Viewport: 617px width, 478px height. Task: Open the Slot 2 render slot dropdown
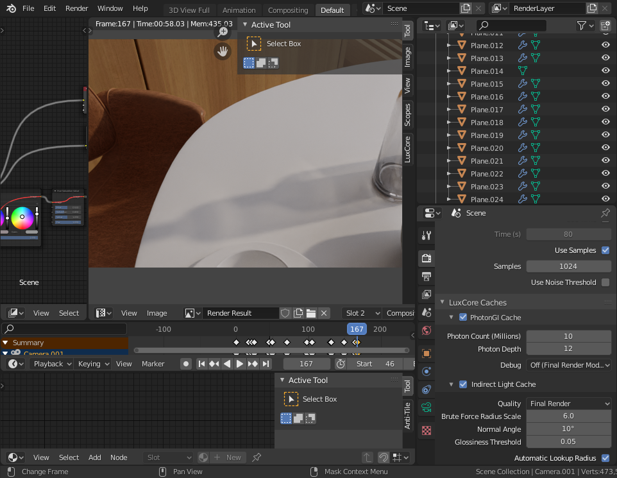(x=360, y=313)
